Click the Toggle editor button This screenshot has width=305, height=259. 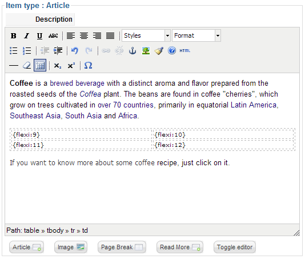tap(235, 247)
